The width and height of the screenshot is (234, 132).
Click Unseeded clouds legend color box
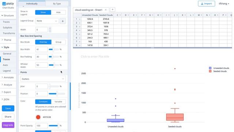tap(210, 68)
